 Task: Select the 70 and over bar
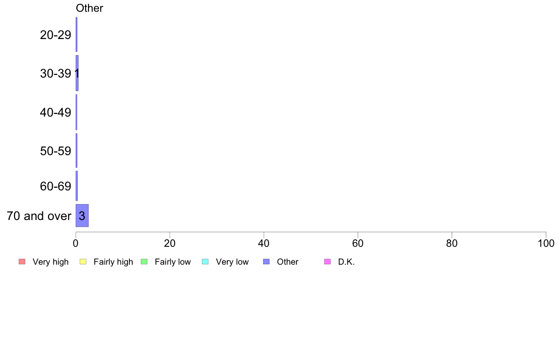pos(82,216)
